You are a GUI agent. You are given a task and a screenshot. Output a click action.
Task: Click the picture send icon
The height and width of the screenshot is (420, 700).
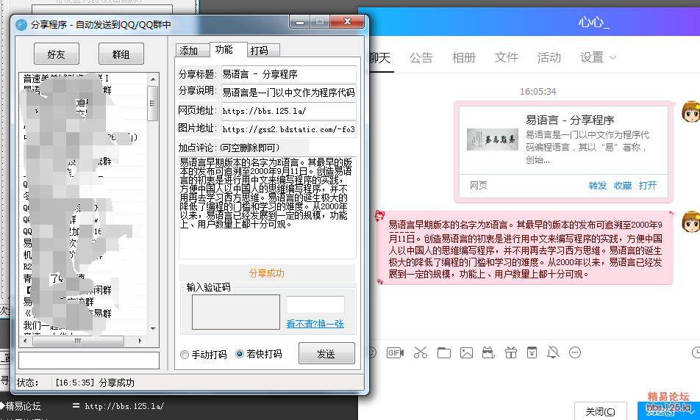466,352
